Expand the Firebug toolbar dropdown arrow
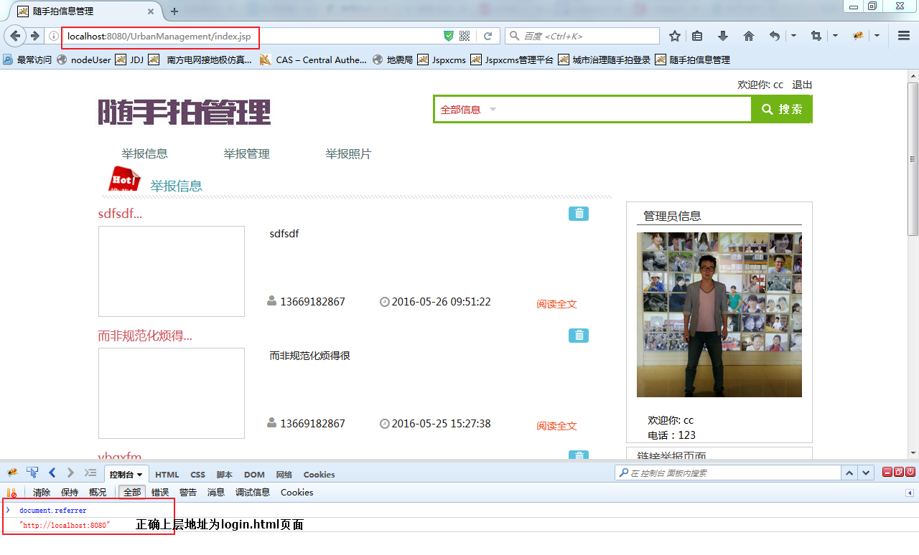 [x=877, y=36]
